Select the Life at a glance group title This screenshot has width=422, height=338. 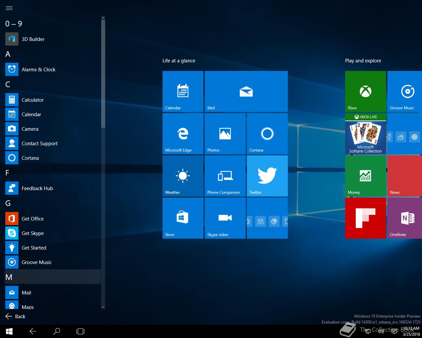click(x=179, y=61)
